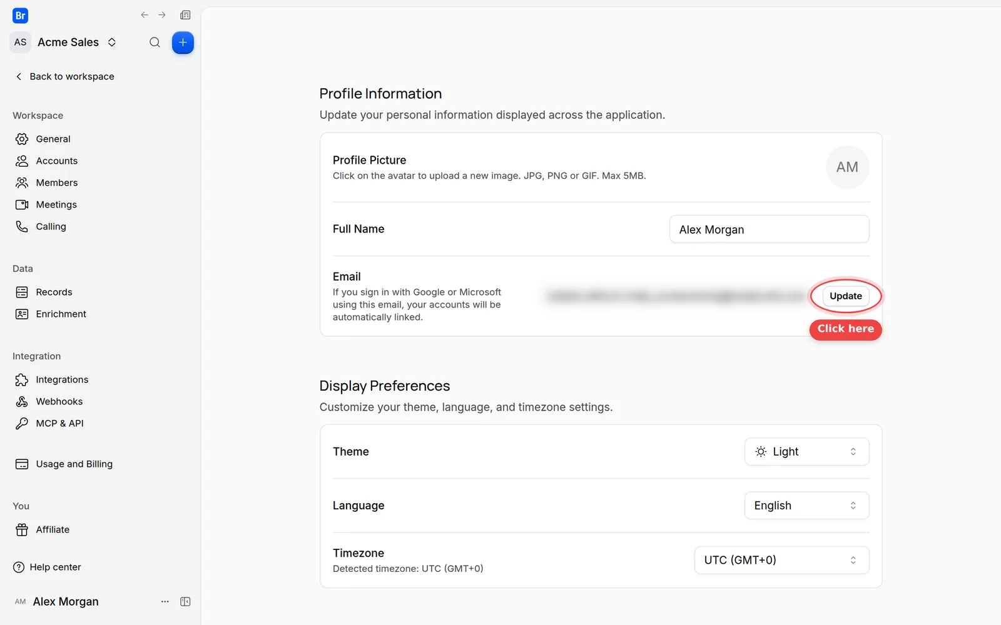The height and width of the screenshot is (625, 1001).
Task: Click the AM avatar to upload picture
Action: point(847,167)
